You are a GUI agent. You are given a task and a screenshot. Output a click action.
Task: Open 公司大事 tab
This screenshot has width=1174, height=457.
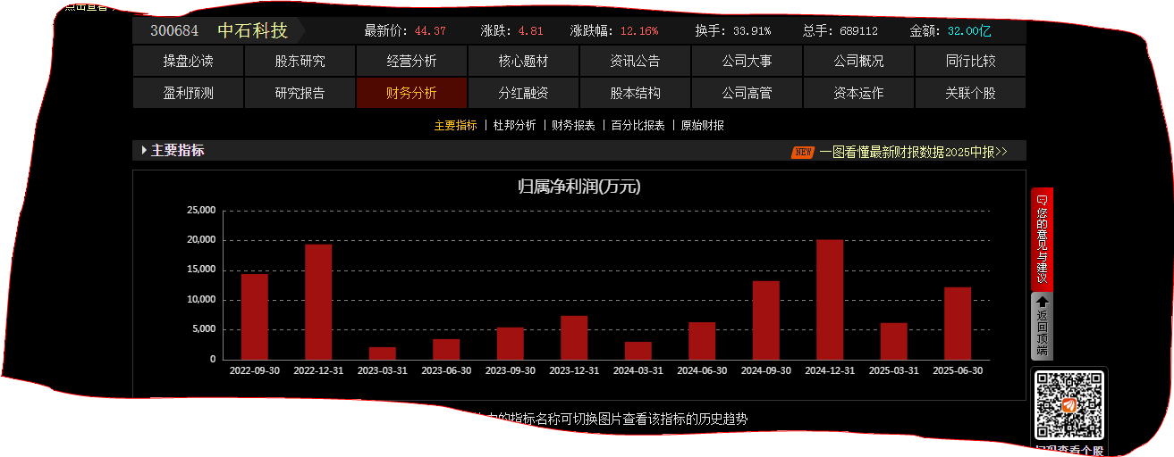pos(747,62)
